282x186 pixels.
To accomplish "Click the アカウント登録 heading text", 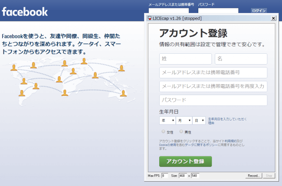I will coord(193,33).
